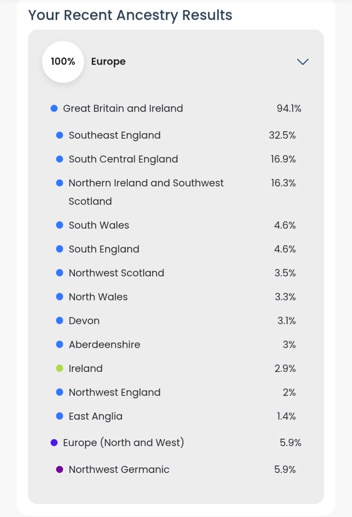Image resolution: width=352 pixels, height=517 pixels.
Task: Select Northwest Scotland region
Action: click(116, 273)
